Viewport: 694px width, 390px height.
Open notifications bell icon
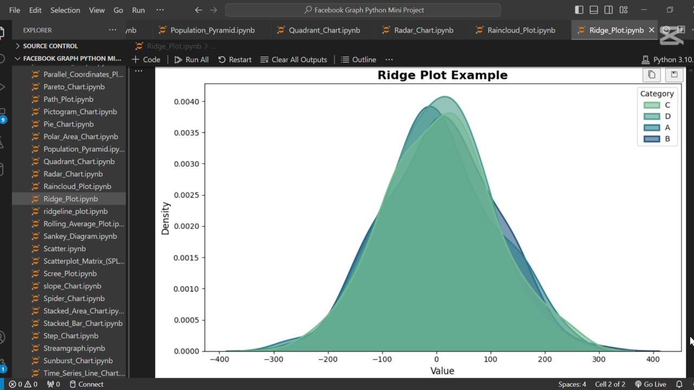[x=679, y=384]
